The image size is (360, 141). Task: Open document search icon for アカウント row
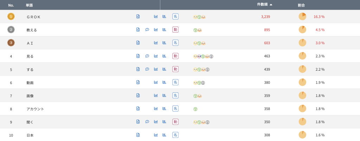tap(138, 108)
